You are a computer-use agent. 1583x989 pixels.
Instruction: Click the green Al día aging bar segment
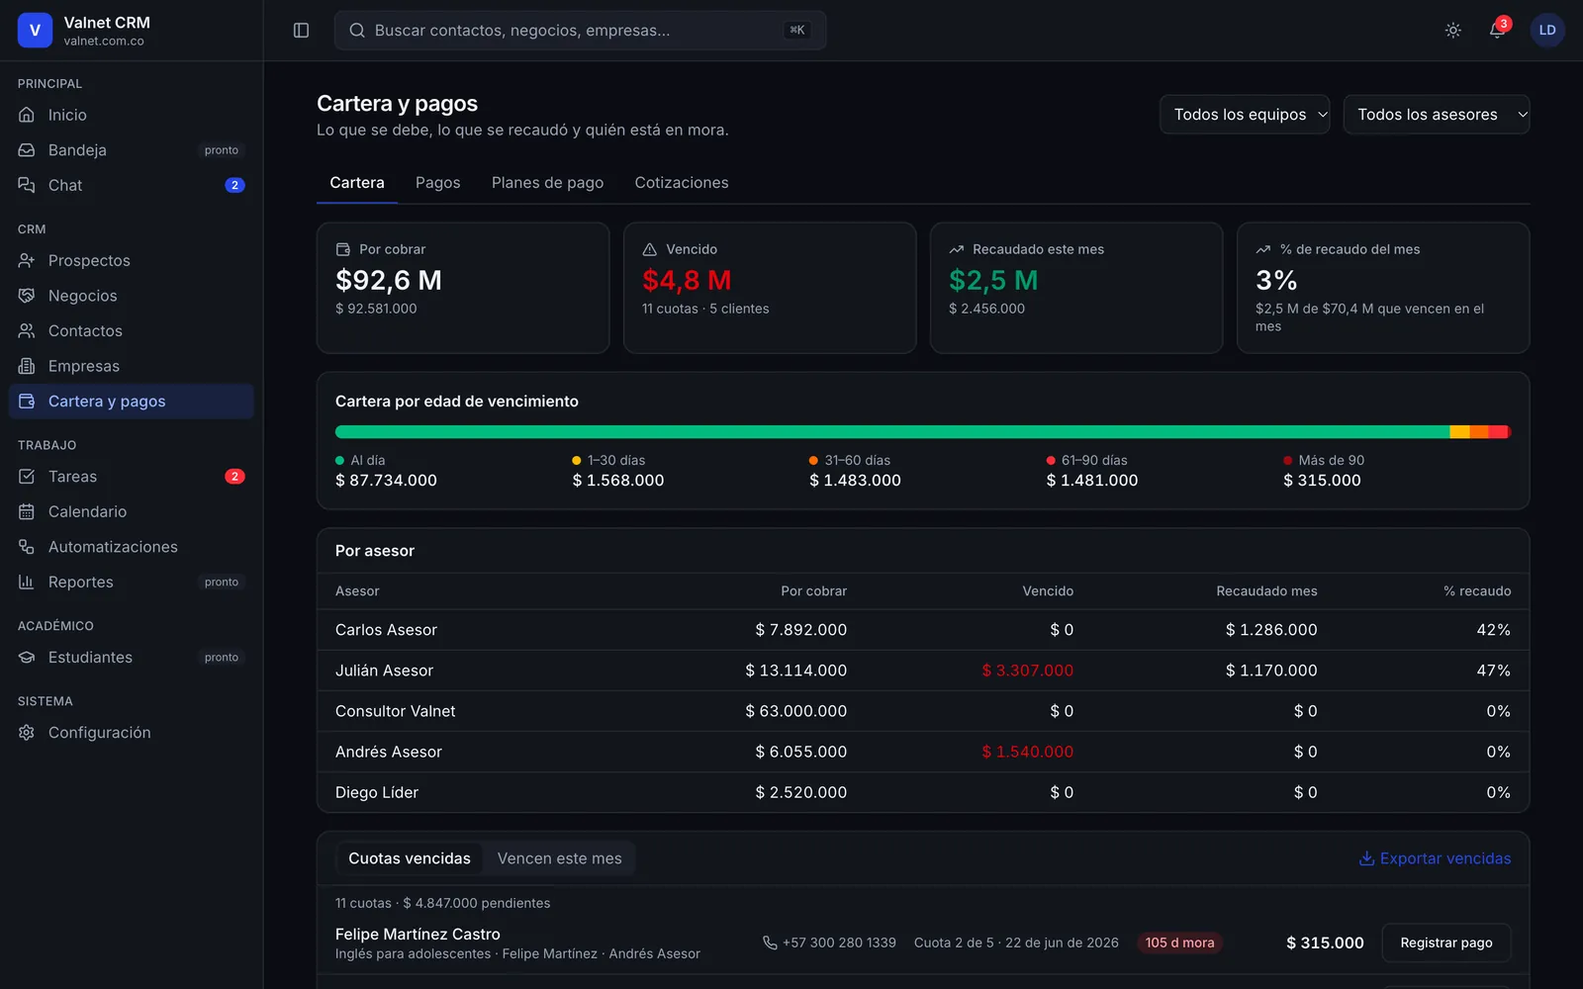pos(892,432)
